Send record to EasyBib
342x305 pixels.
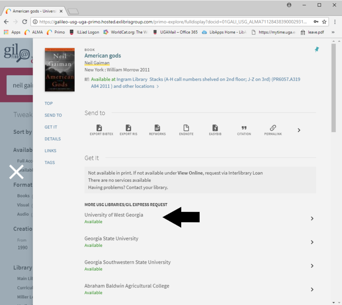pos(215,128)
